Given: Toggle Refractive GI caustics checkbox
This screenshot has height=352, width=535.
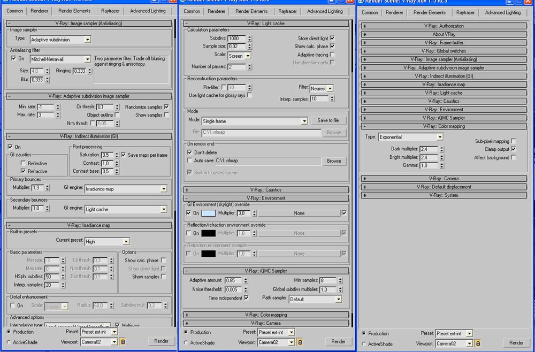Looking at the screenshot, I should pos(23,171).
